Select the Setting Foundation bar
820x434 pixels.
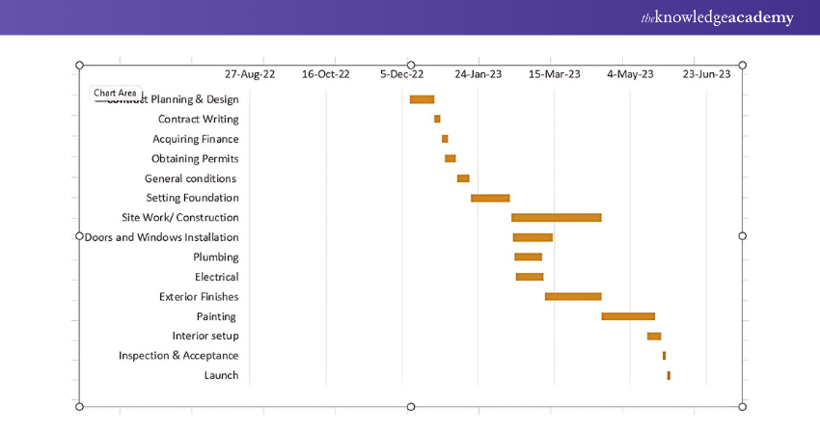(490, 198)
